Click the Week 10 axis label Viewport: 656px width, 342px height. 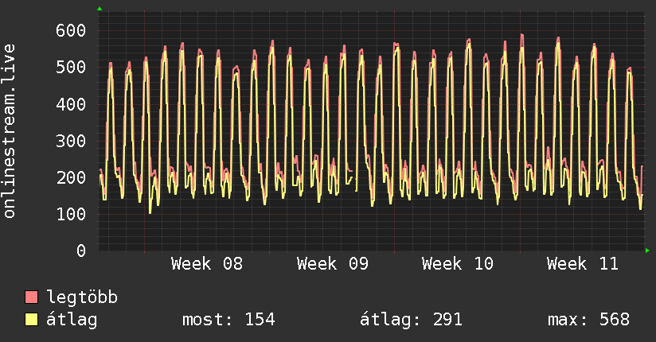pyautogui.click(x=457, y=264)
